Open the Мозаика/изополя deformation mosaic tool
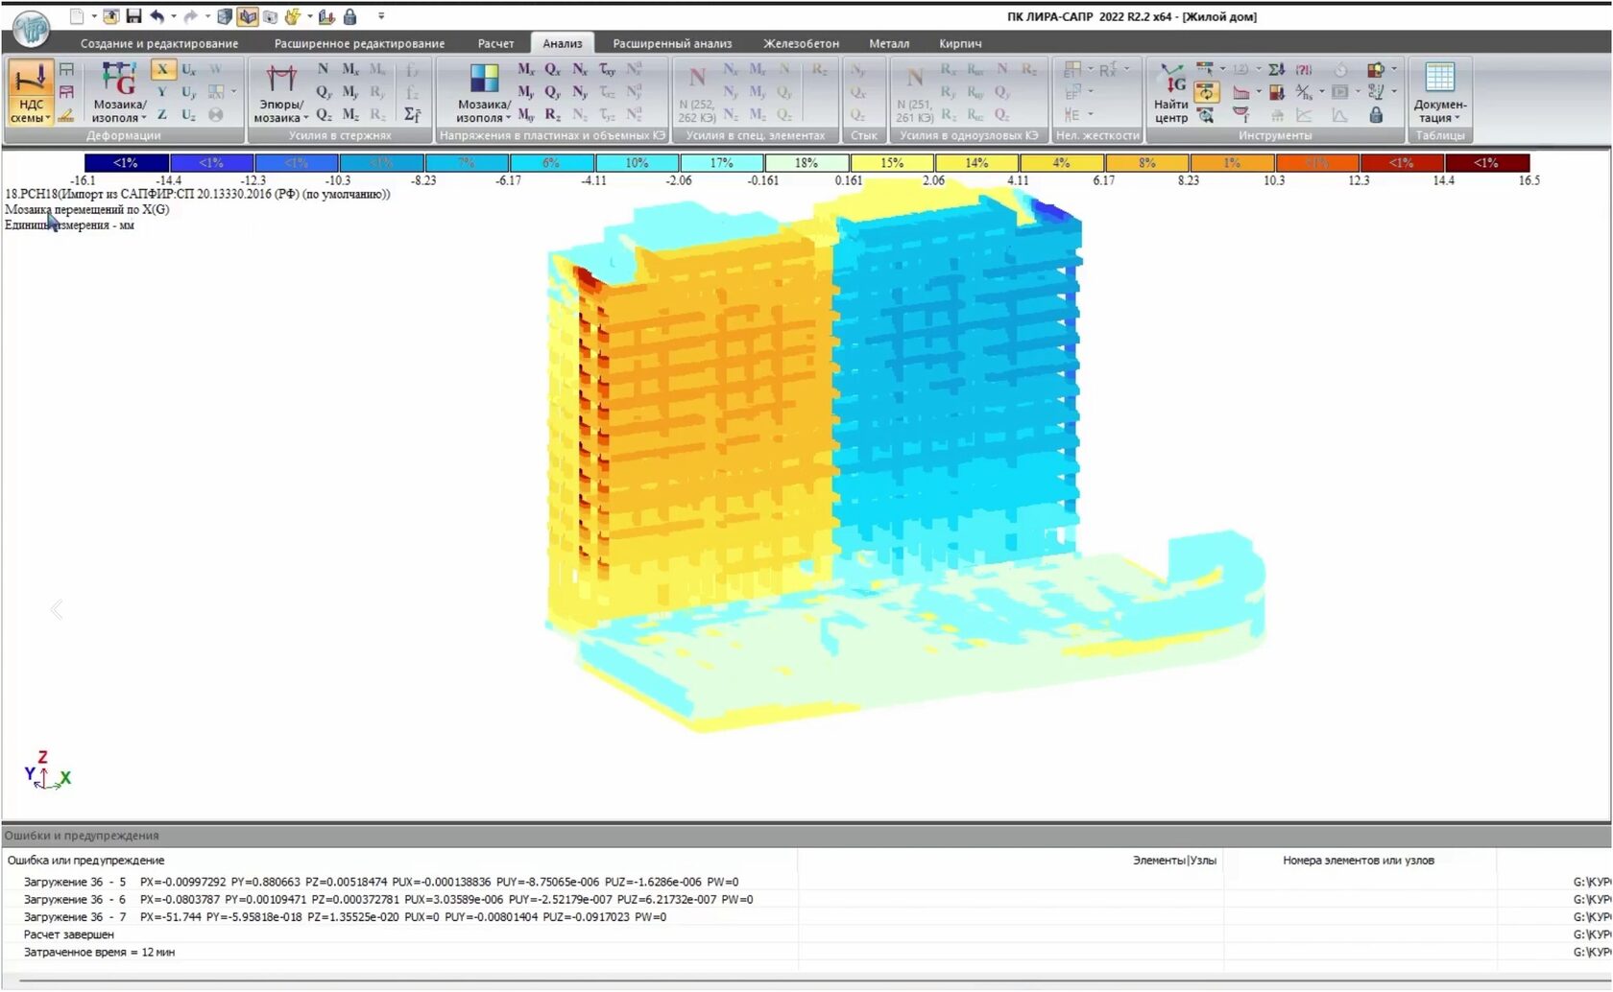 pyautogui.click(x=119, y=93)
